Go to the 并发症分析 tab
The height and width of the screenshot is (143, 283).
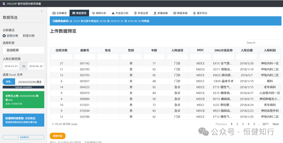point(120,13)
